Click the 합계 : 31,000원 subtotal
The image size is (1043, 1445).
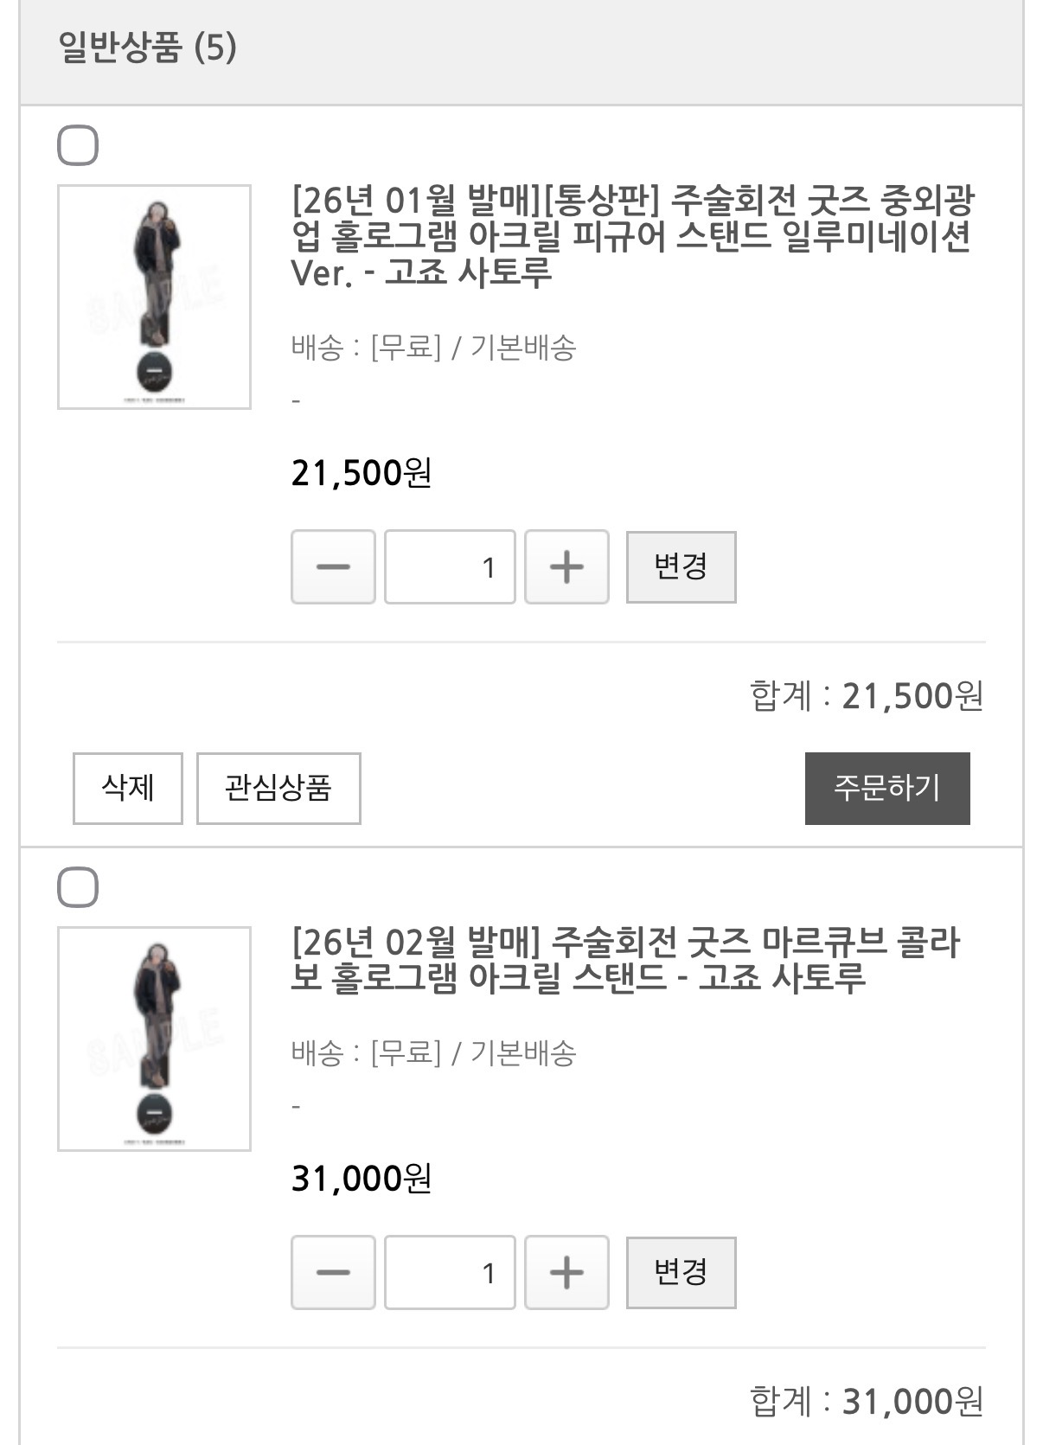pos(867,1401)
